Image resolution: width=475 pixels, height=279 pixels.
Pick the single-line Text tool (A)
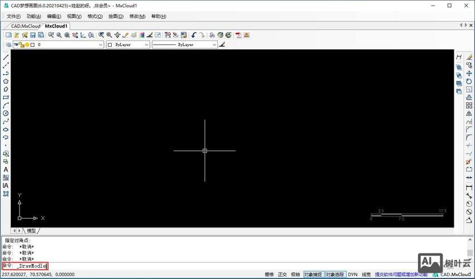6,170
